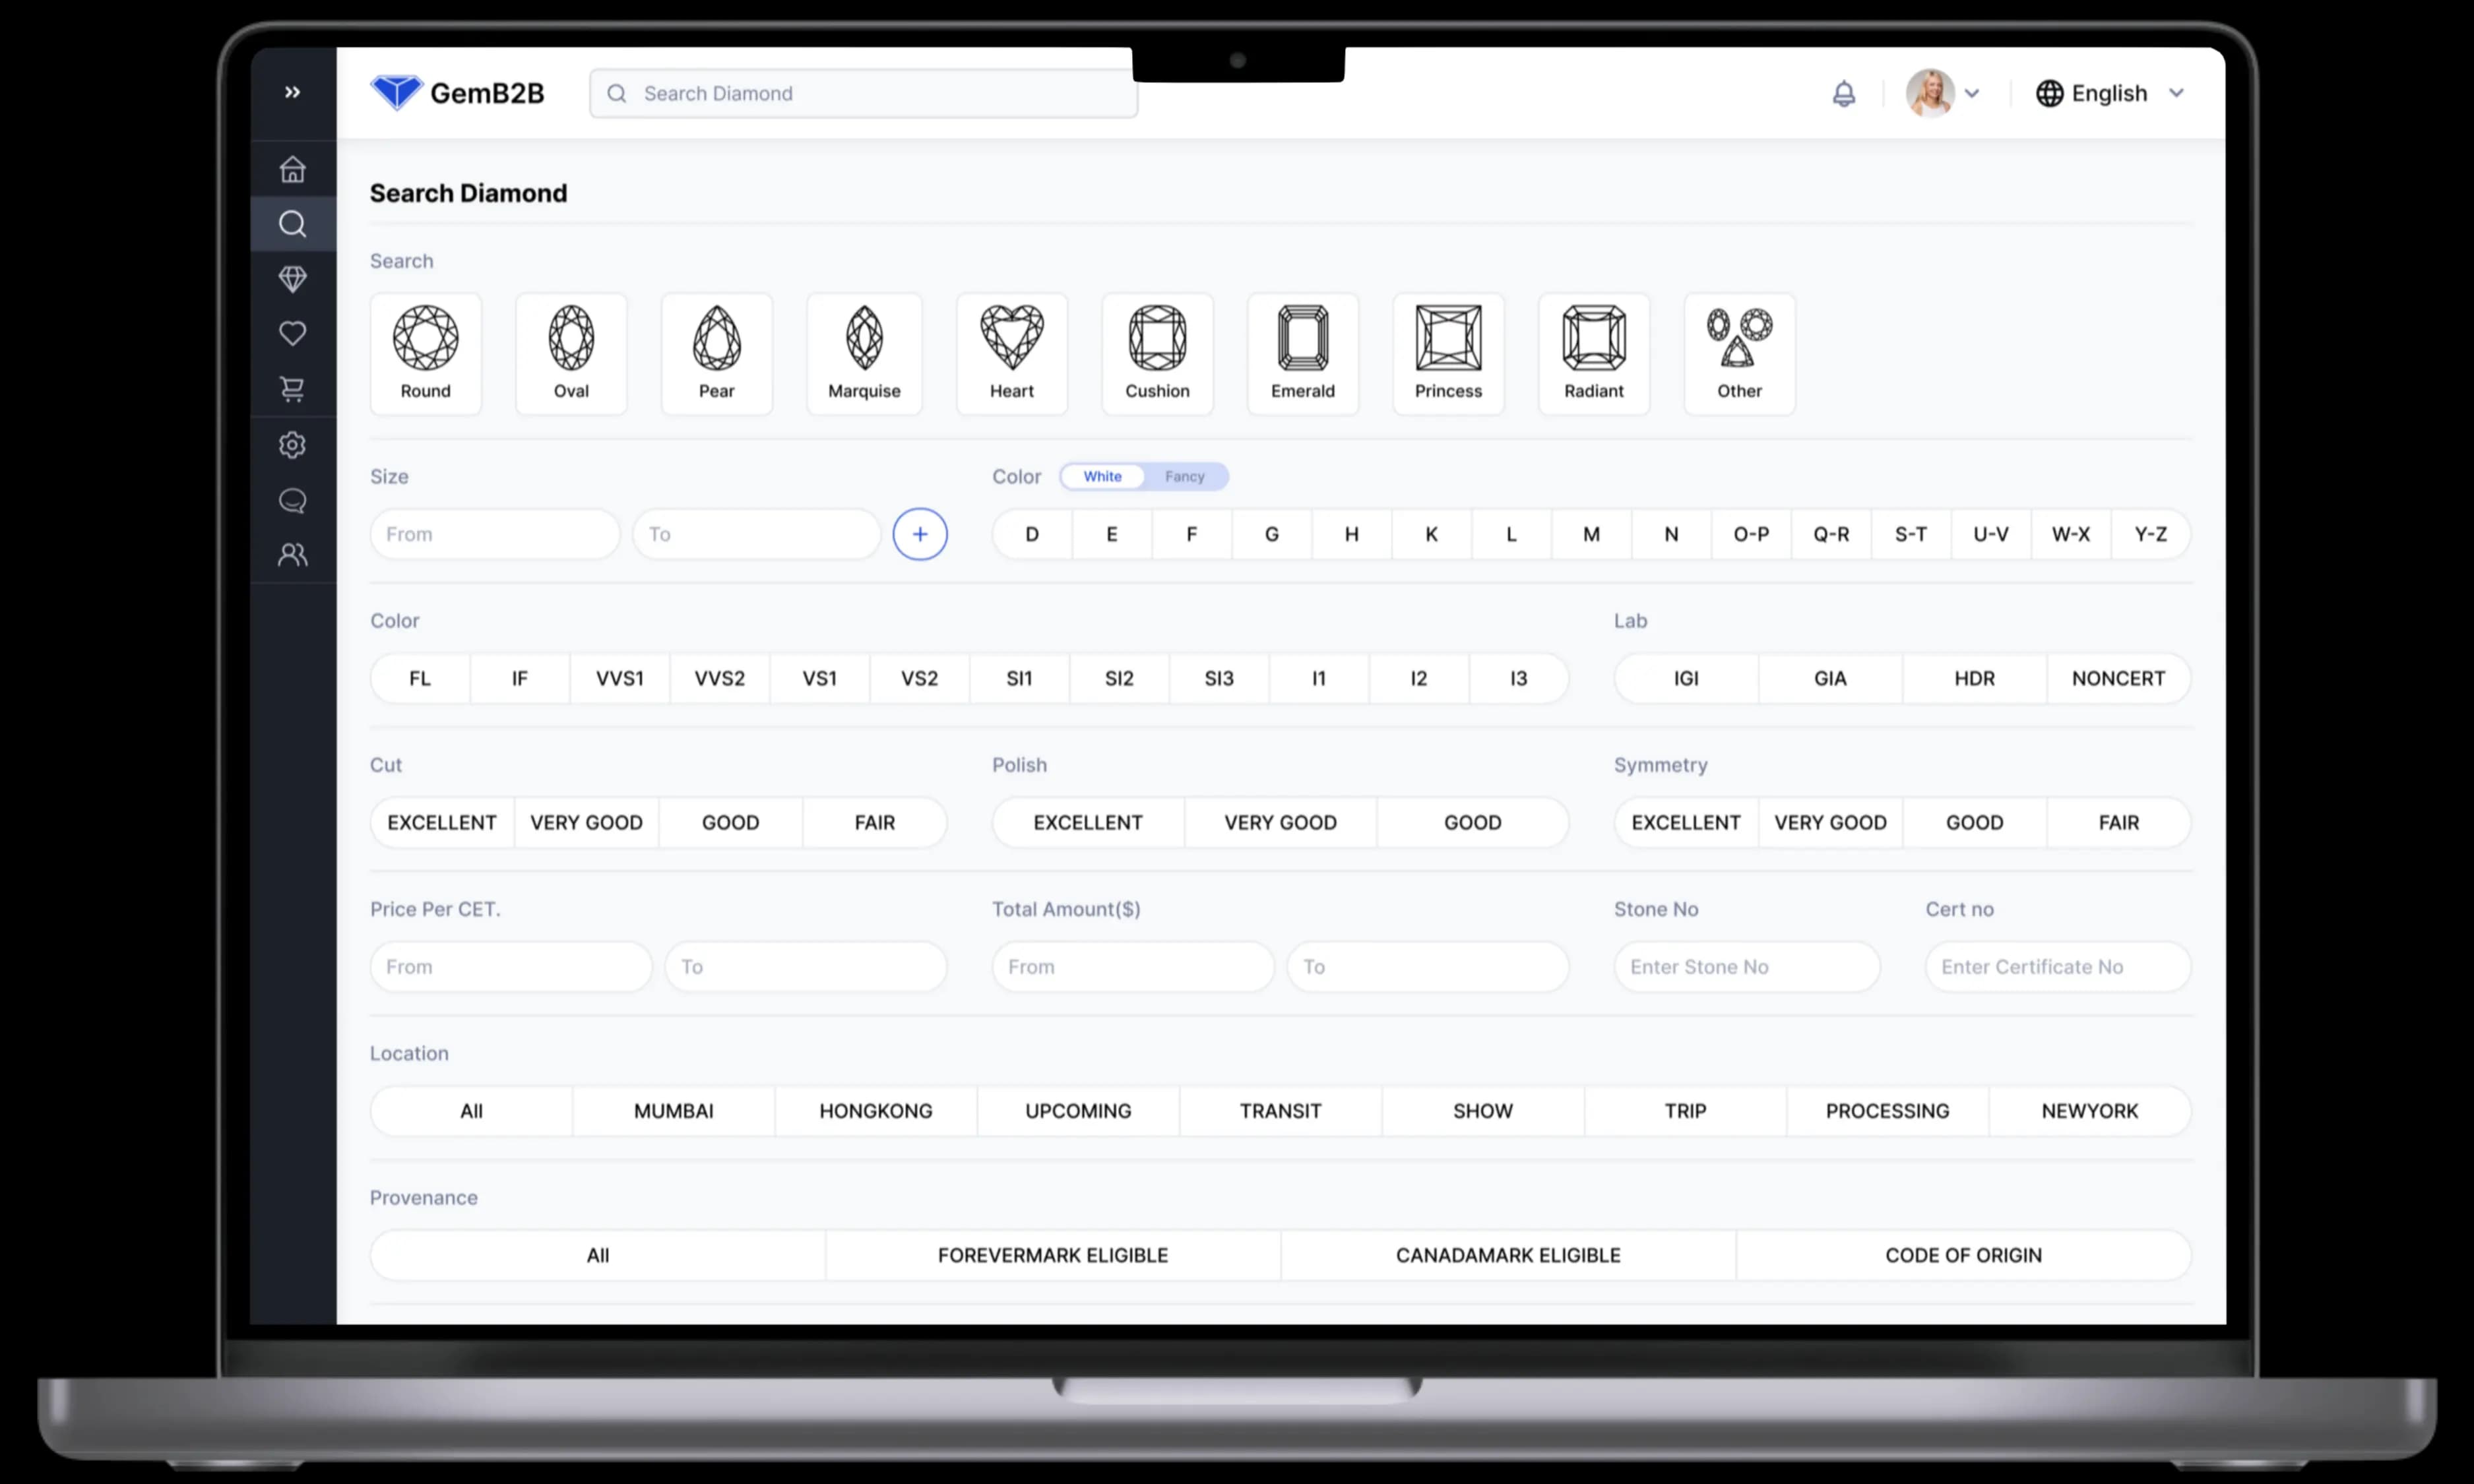Screen dimensions: 2474x1484
Task: Select FOREVERMARK ELIGIBLE provenance filter
Action: tap(1053, 1254)
